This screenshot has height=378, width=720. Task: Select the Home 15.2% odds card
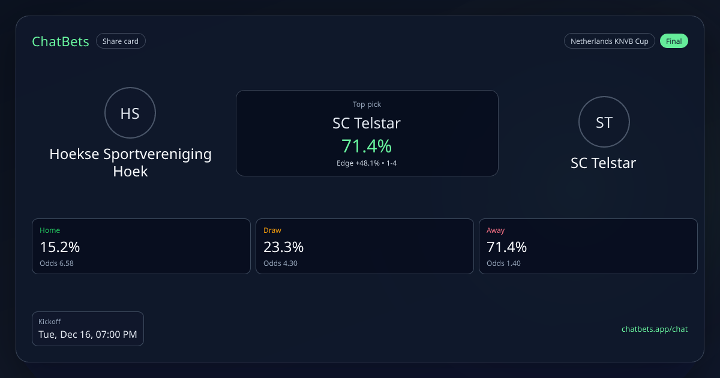coord(141,246)
